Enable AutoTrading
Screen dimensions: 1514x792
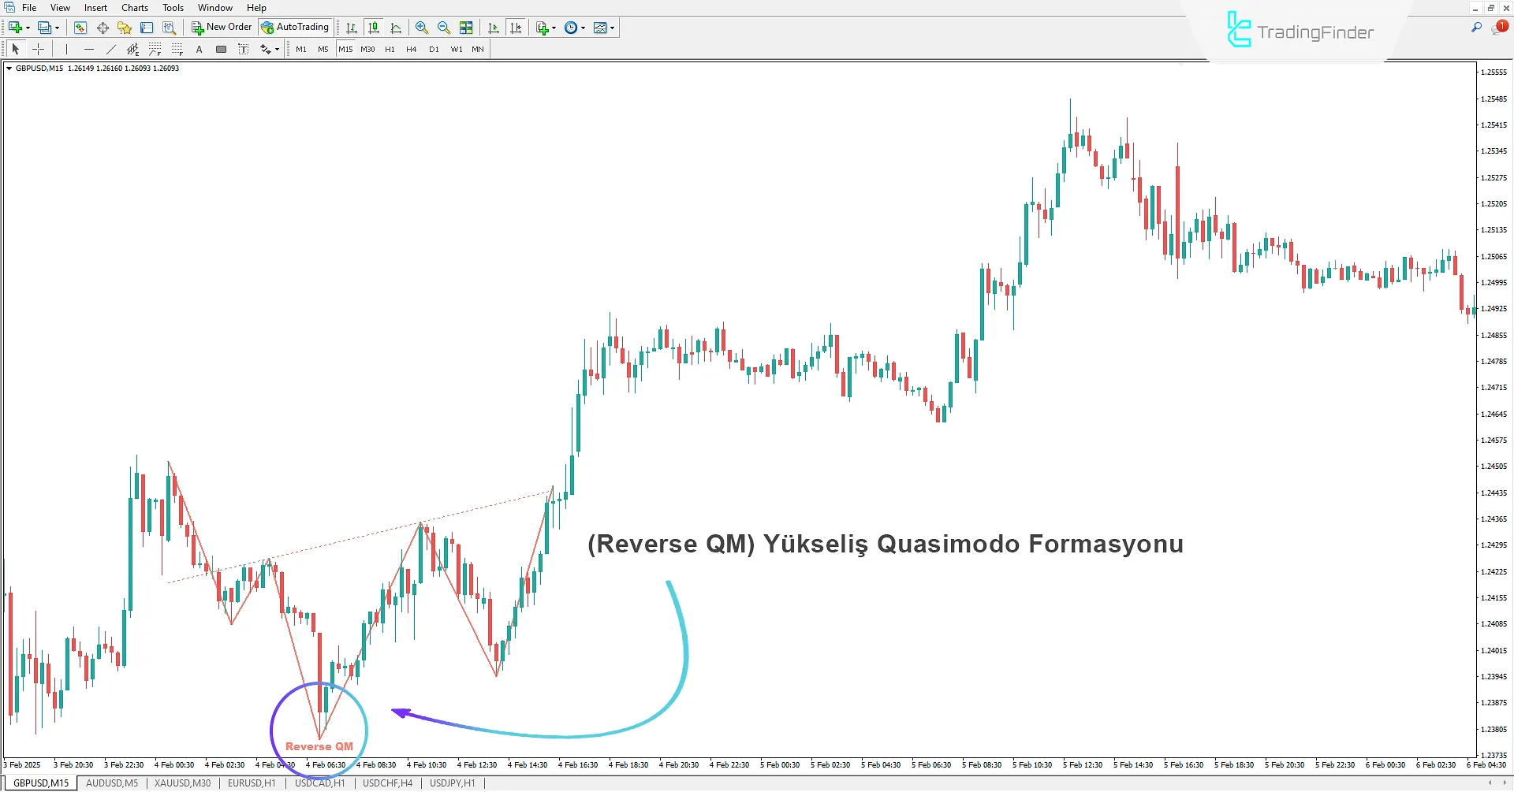(x=296, y=26)
